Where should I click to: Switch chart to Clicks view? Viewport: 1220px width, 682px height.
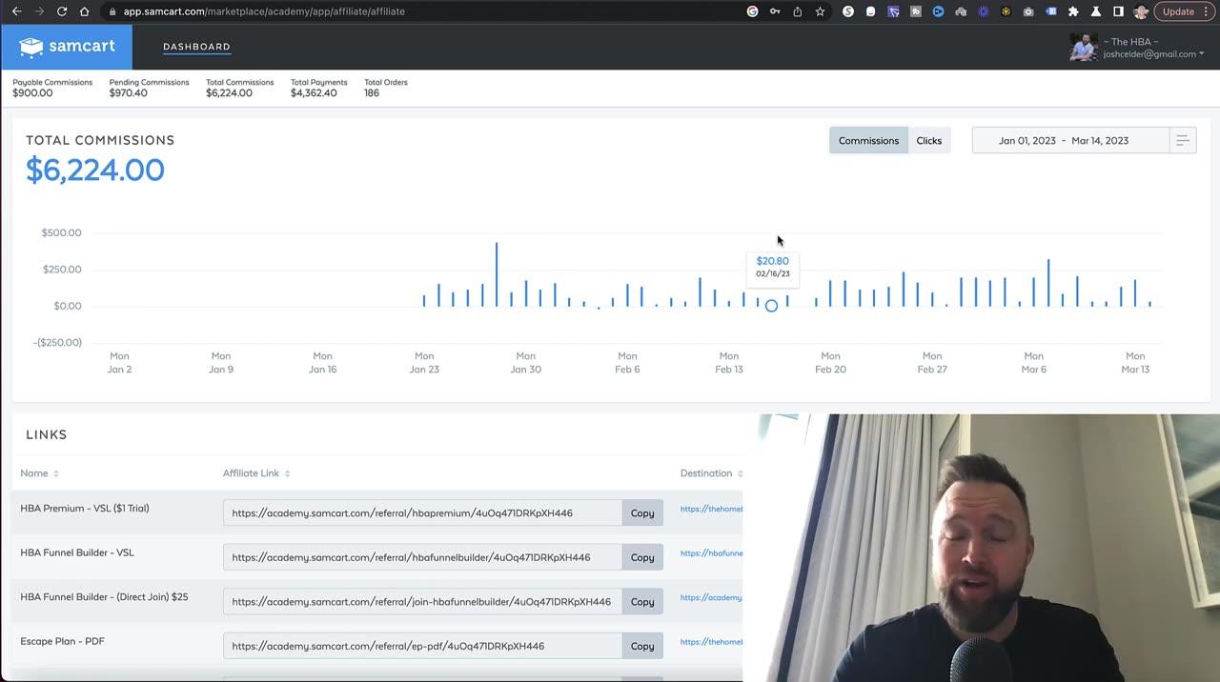929,140
